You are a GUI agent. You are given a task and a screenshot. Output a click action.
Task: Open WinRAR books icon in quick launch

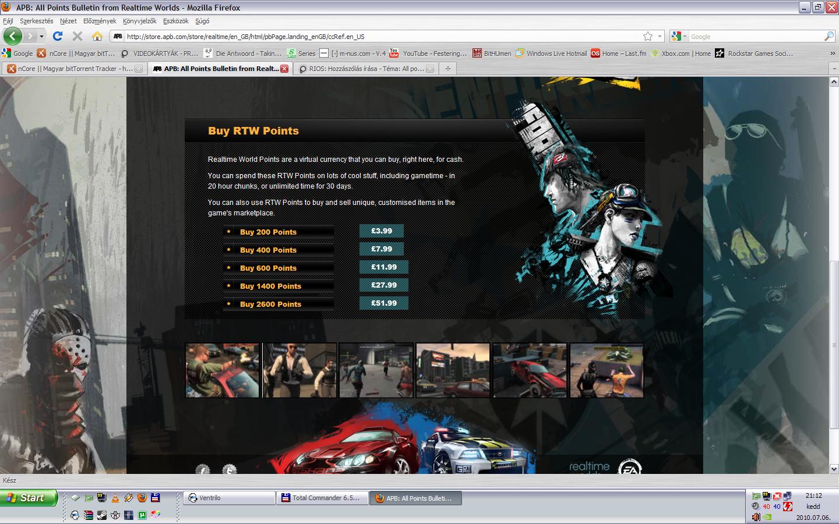pyautogui.click(x=89, y=515)
